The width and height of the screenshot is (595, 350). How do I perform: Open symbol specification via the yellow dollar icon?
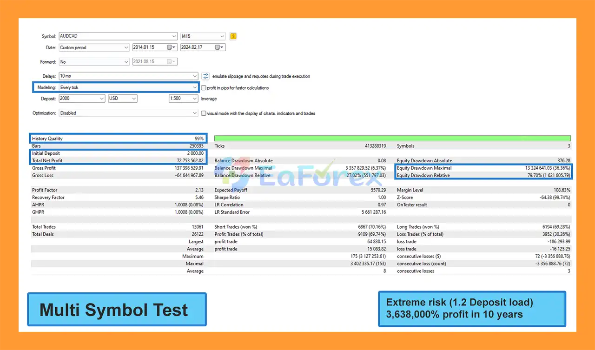(233, 36)
